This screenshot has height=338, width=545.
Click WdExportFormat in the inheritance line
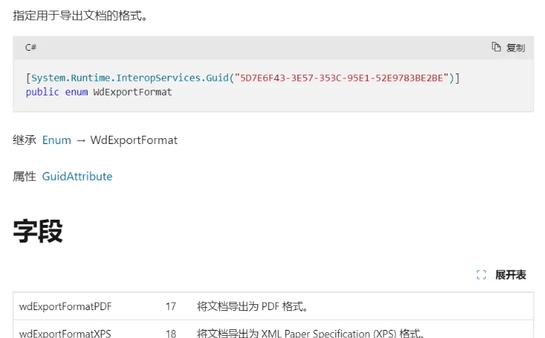134,140
